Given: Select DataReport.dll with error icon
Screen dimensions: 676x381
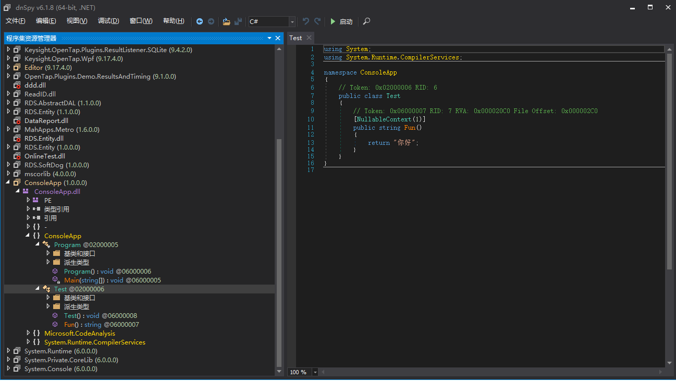Looking at the screenshot, I should point(46,120).
